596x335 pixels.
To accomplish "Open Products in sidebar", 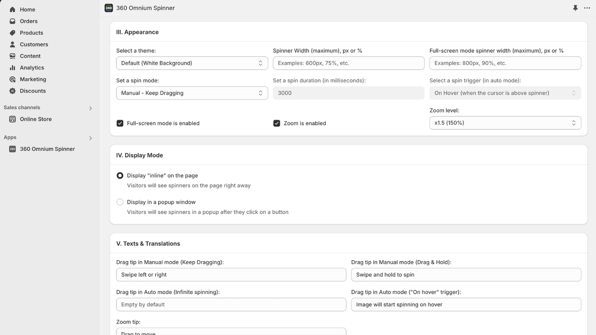I will pyautogui.click(x=32, y=33).
